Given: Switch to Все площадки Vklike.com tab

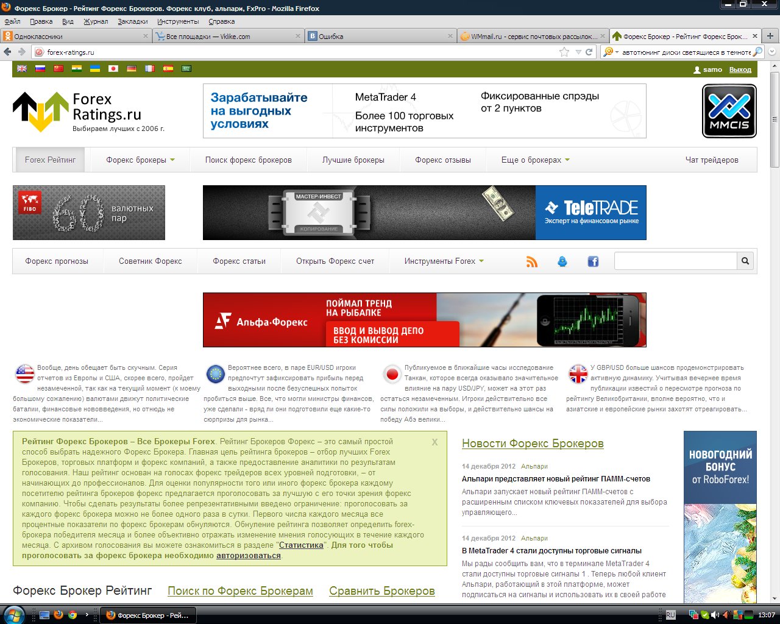Looking at the screenshot, I should pos(228,36).
